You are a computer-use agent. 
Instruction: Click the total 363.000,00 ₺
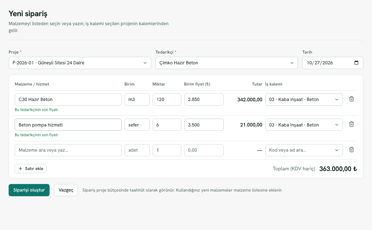point(338,169)
